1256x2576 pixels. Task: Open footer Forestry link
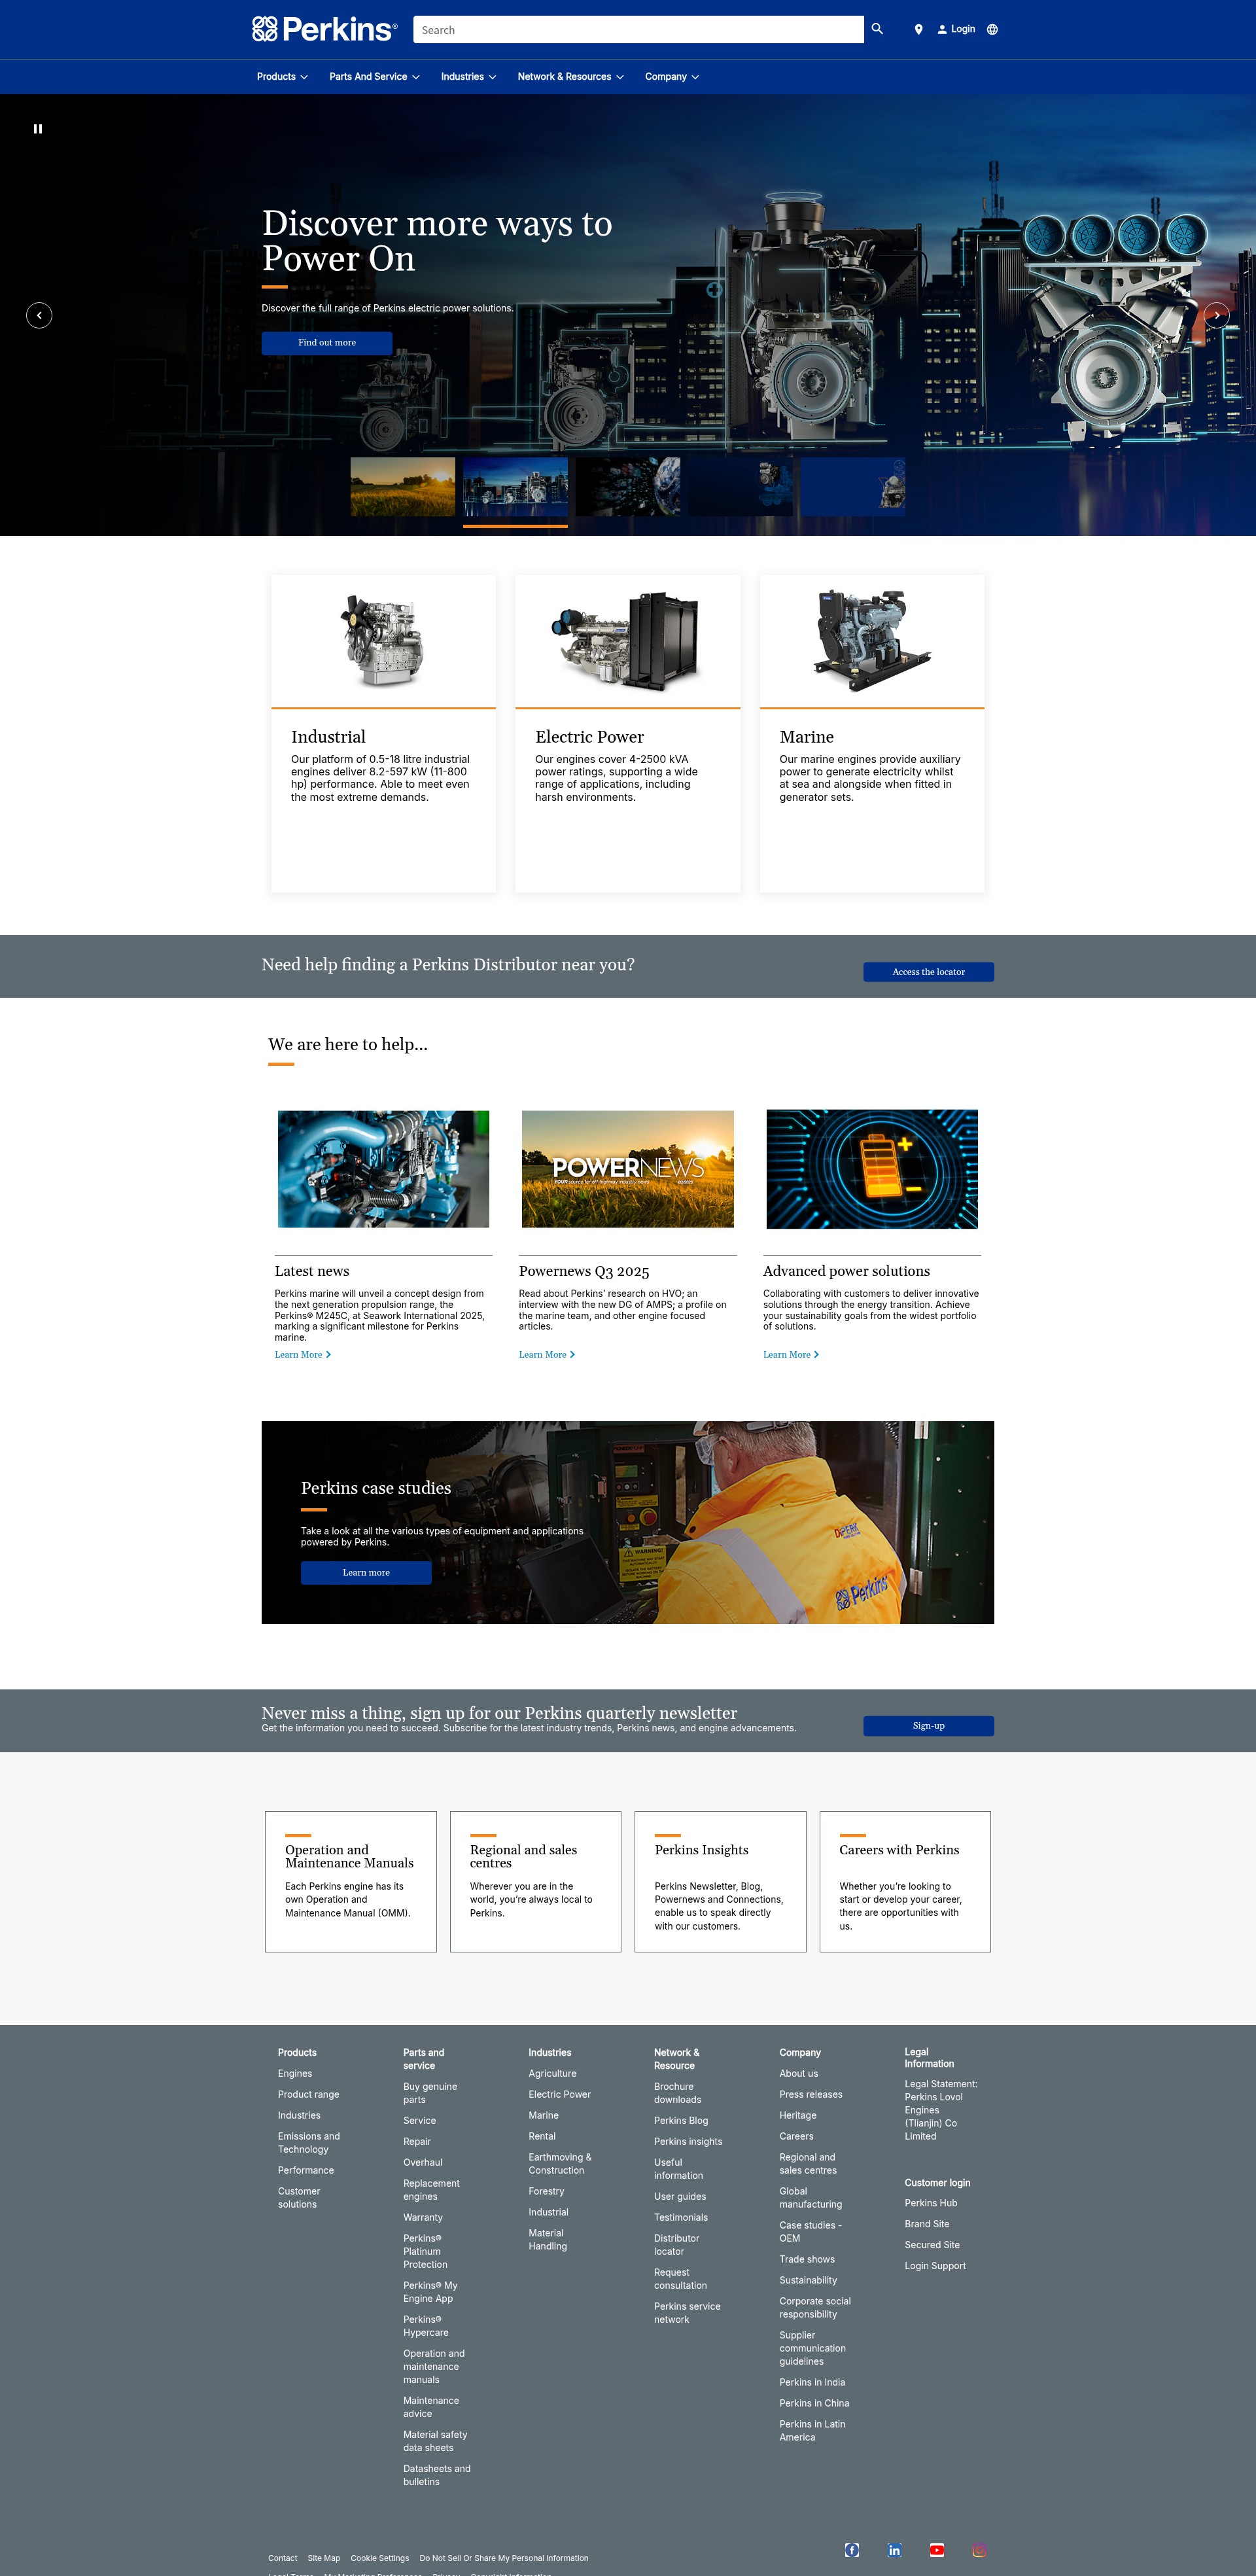(546, 2191)
